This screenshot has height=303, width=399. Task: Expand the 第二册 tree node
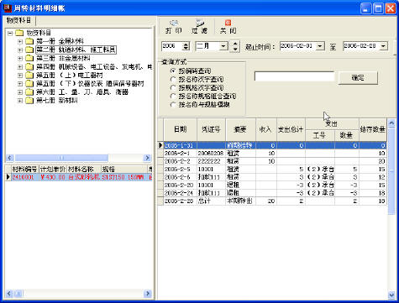click(20, 50)
